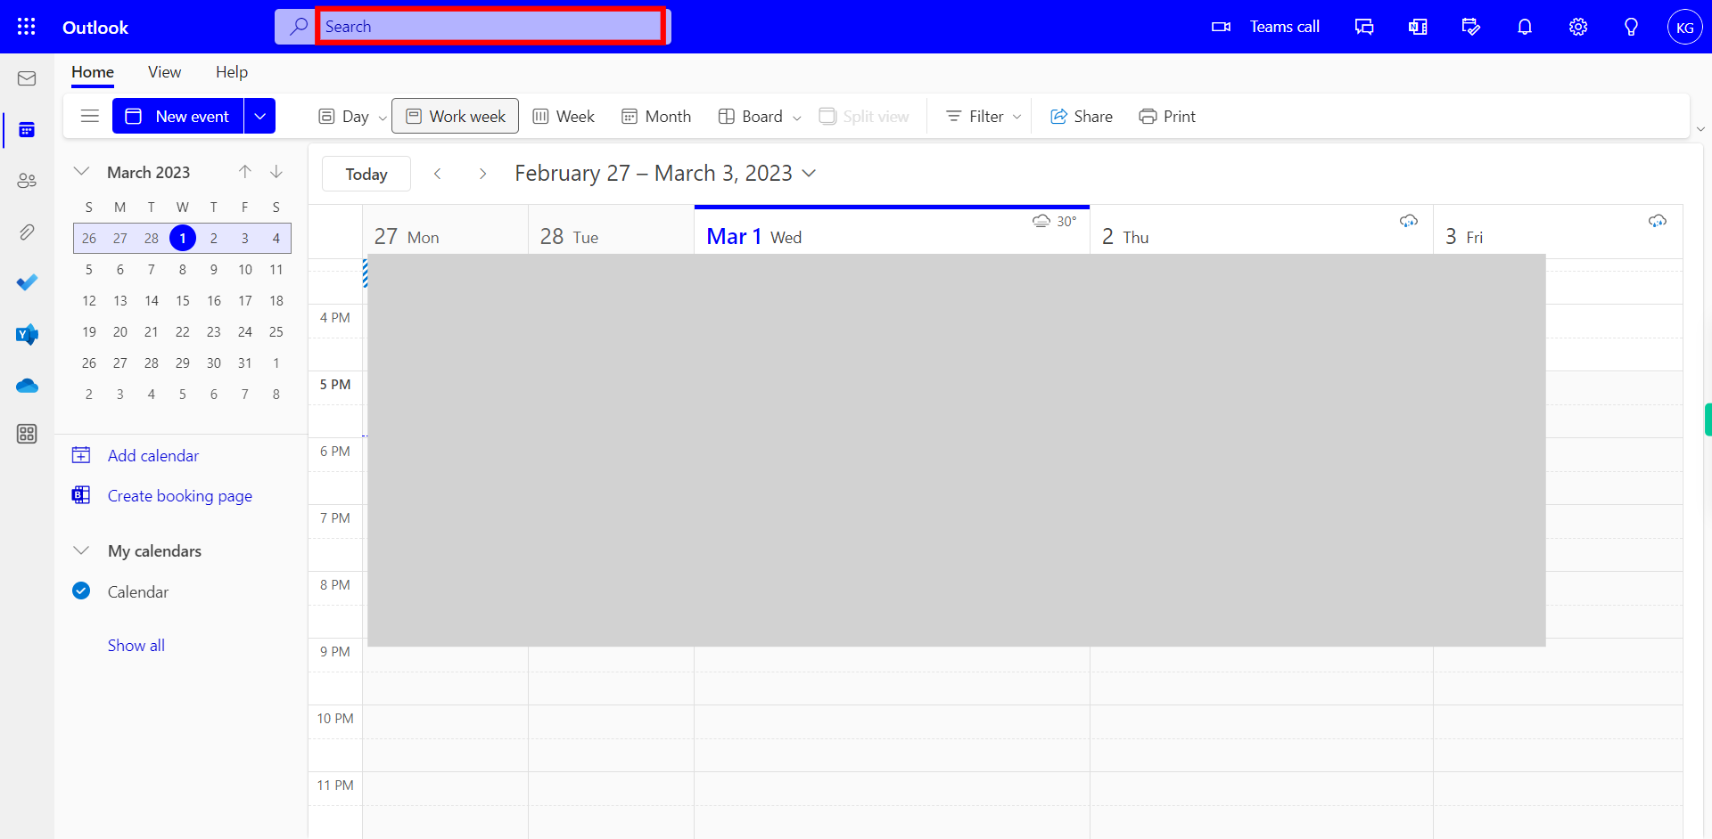This screenshot has height=839, width=1712.
Task: Click Show all calendars link
Action: coord(136,645)
